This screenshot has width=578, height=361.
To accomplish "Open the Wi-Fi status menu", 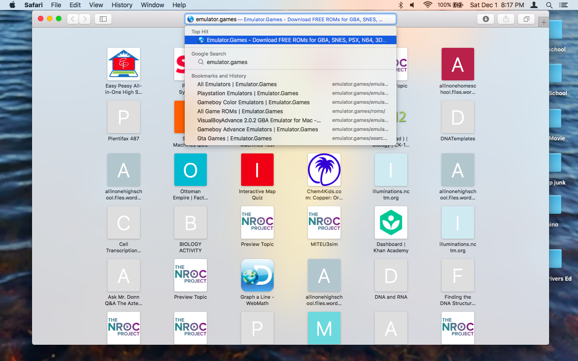I will click(427, 5).
